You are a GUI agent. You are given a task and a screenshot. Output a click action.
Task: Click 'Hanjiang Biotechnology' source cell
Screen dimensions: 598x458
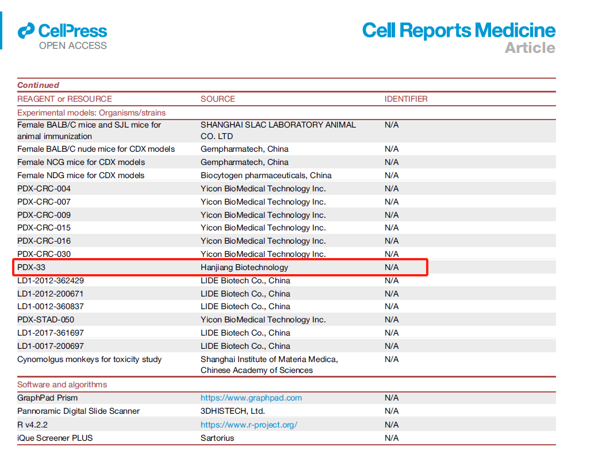click(244, 267)
